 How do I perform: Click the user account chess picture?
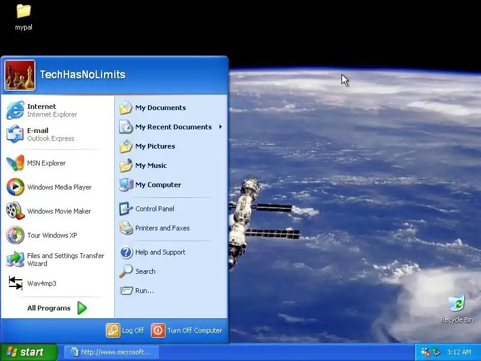tap(20, 75)
